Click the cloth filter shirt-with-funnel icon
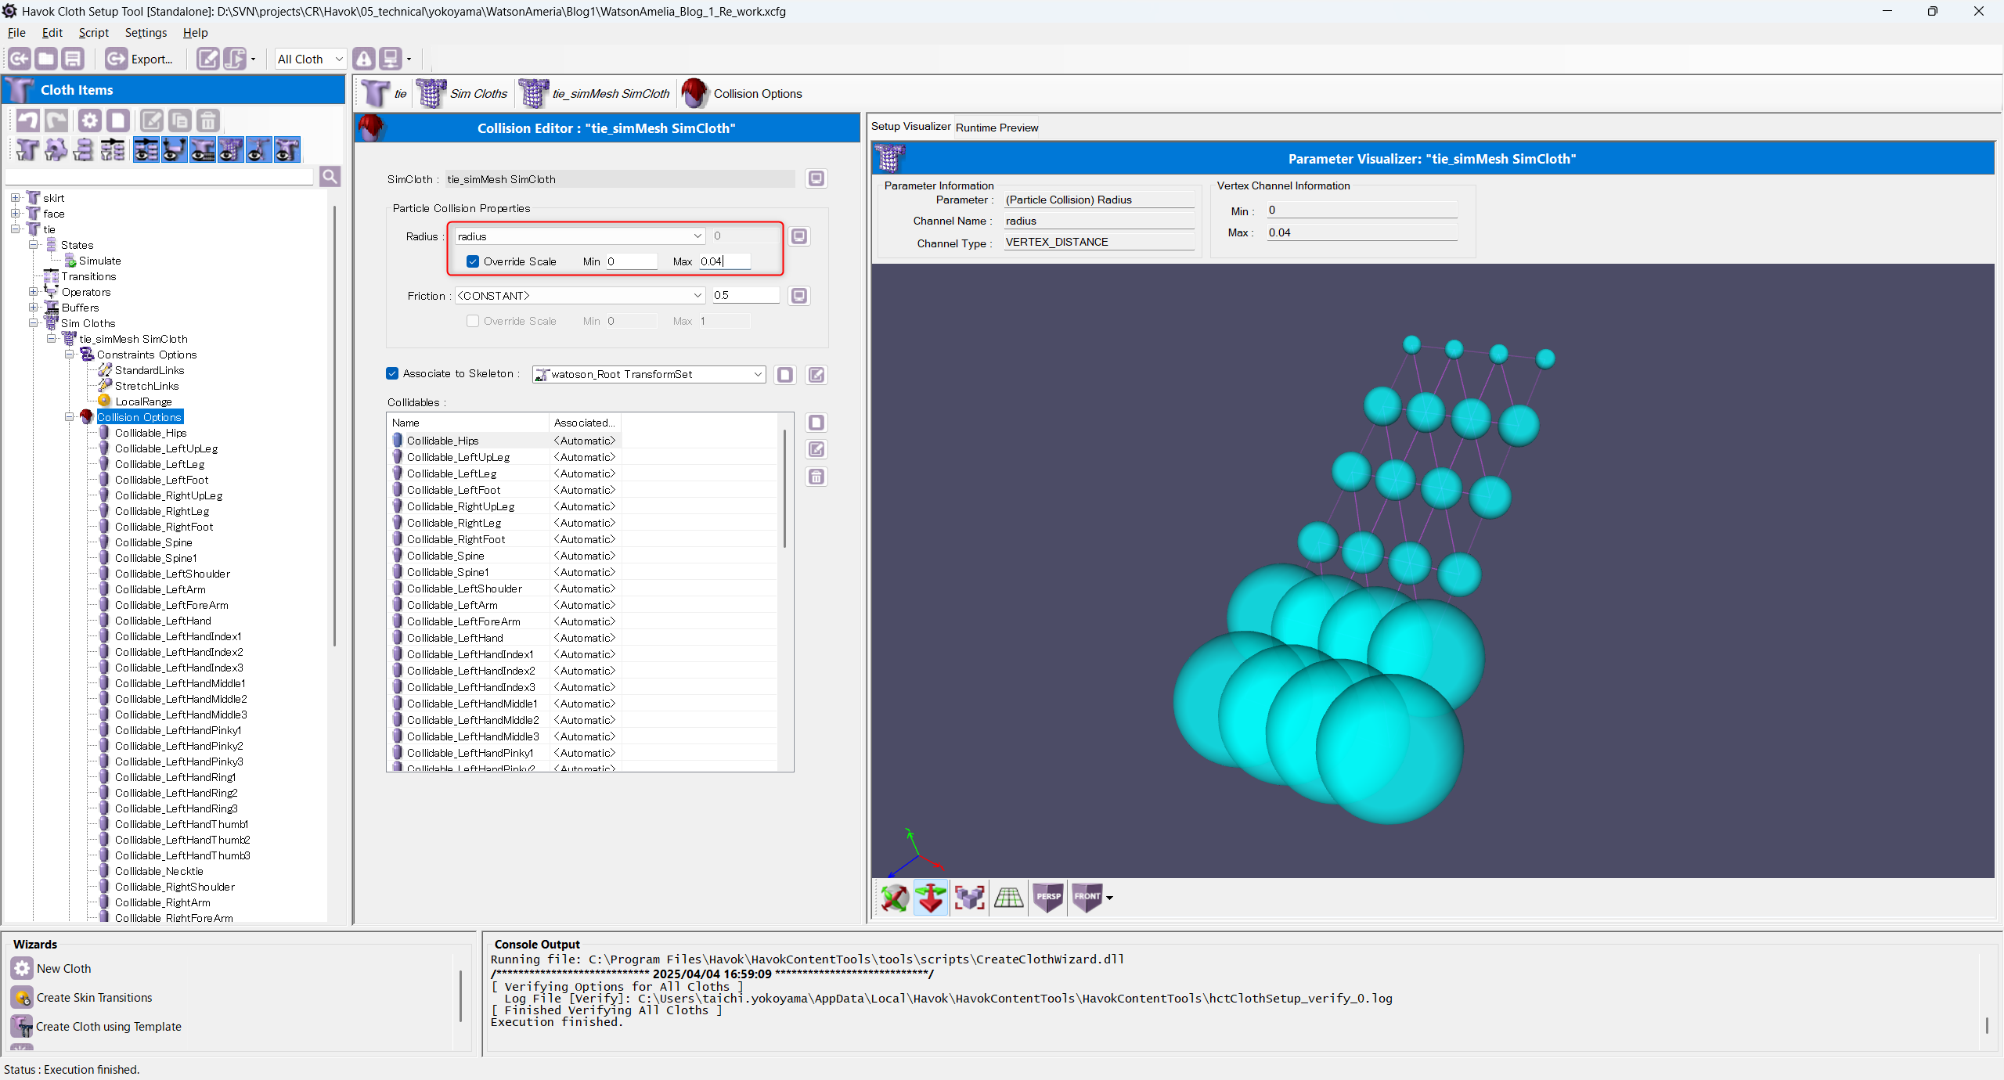This screenshot has height=1080, width=2004. (x=27, y=149)
